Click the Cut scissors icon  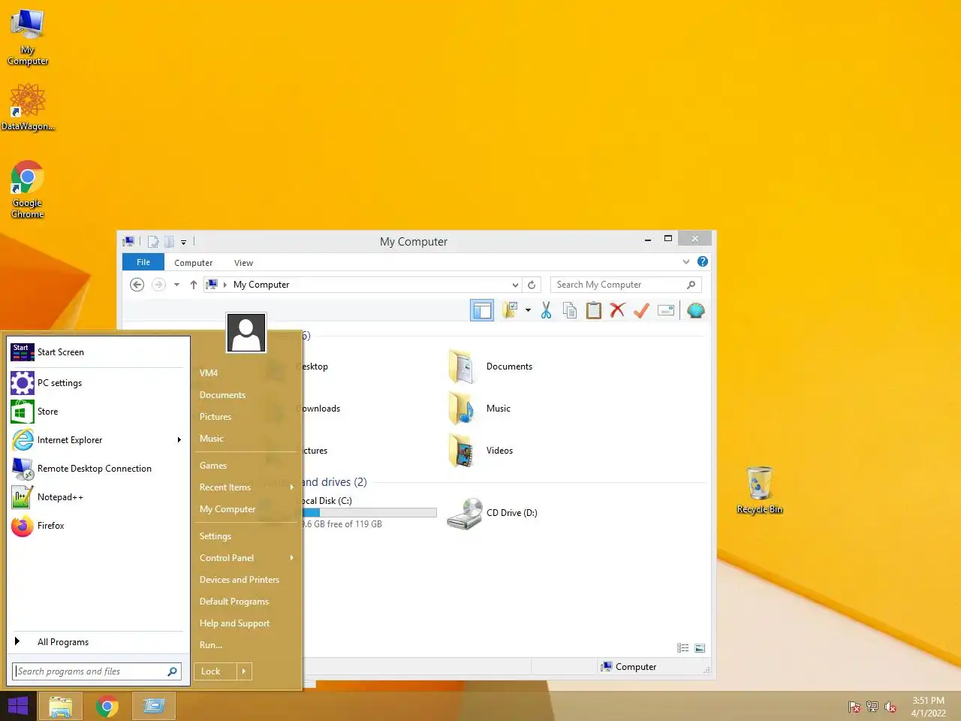click(546, 310)
